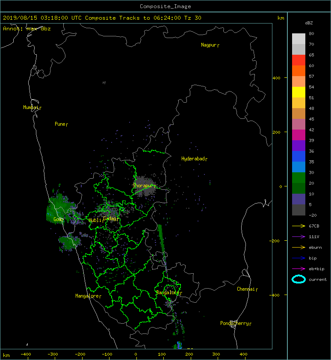Click the yellow 67CB arrow legend icon
331x360 pixels.
[x=298, y=226]
